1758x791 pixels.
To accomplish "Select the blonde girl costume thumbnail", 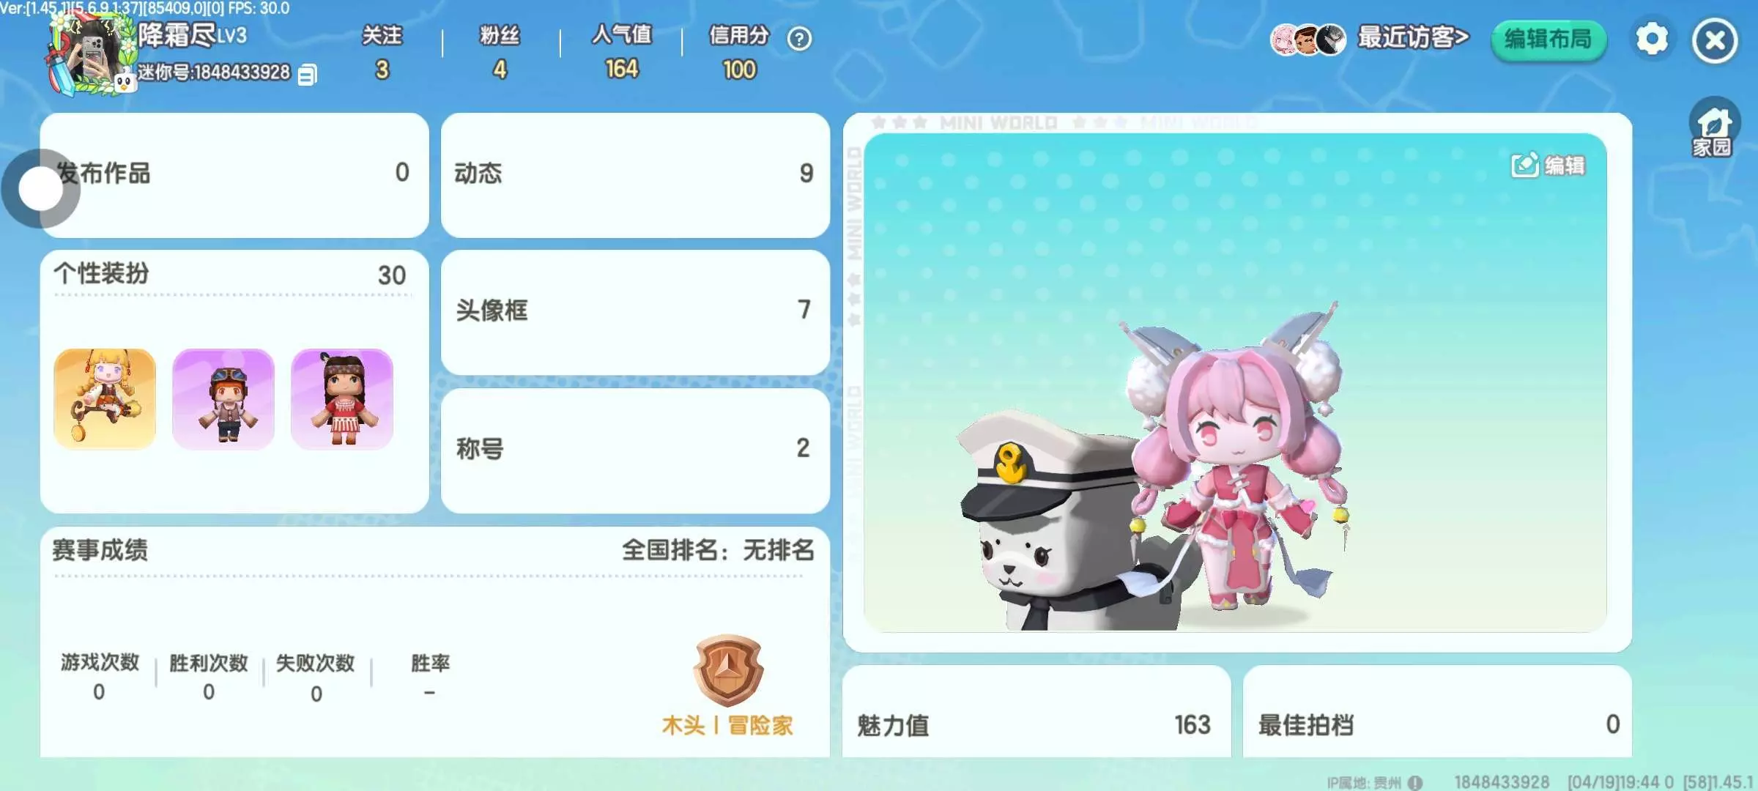I will 105,398.
